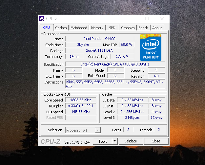Switch to the Memory tab
This screenshot has height=165, width=205.
97,28
